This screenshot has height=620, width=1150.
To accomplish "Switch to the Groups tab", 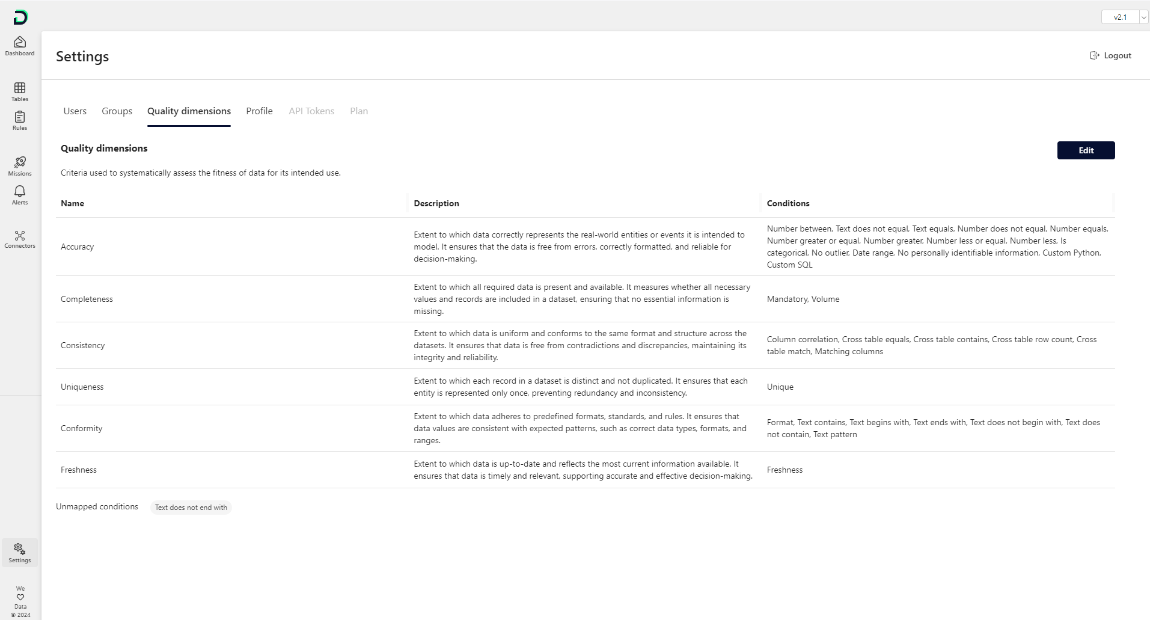I will [x=117, y=111].
